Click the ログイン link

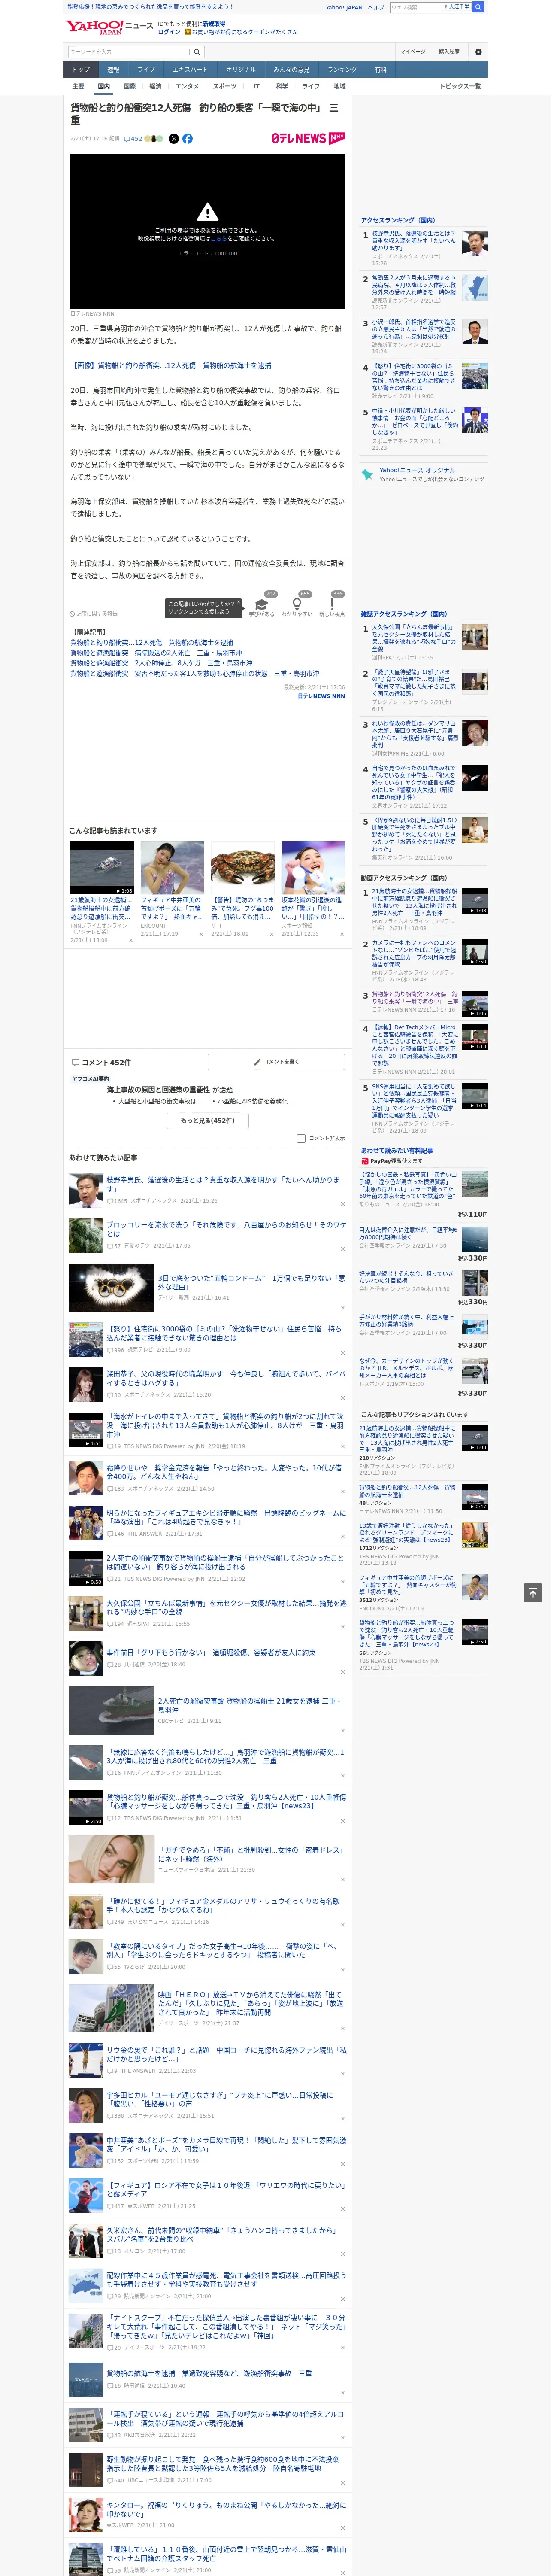[169, 32]
